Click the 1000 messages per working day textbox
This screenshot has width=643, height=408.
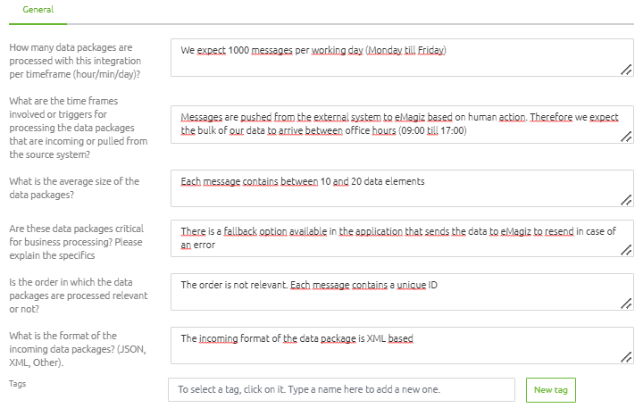click(x=402, y=58)
